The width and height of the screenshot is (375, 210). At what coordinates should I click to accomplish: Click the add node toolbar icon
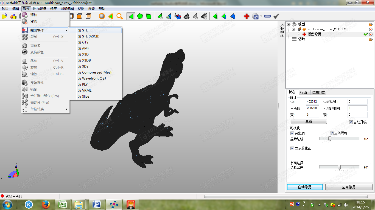pos(160,16)
